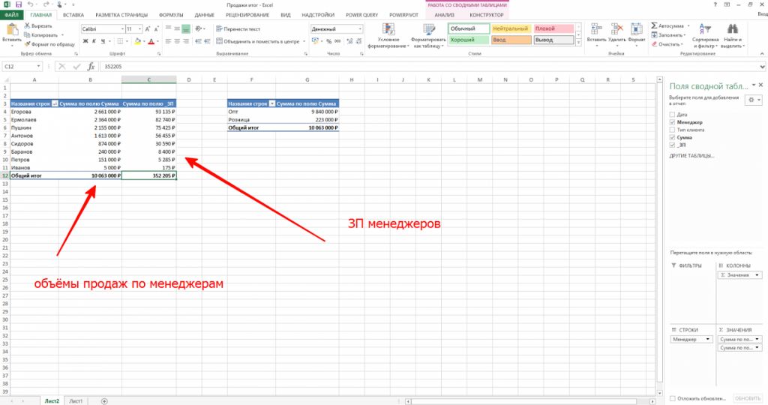Open pivot field list gear settings
The image size is (768, 405).
(x=753, y=100)
